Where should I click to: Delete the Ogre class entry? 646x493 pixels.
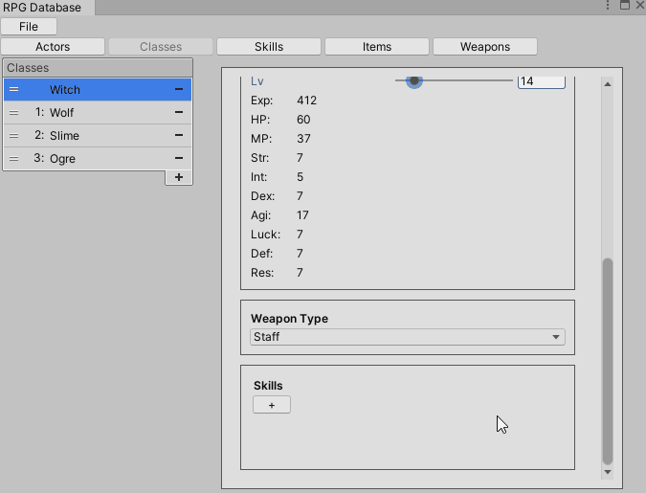pos(179,158)
